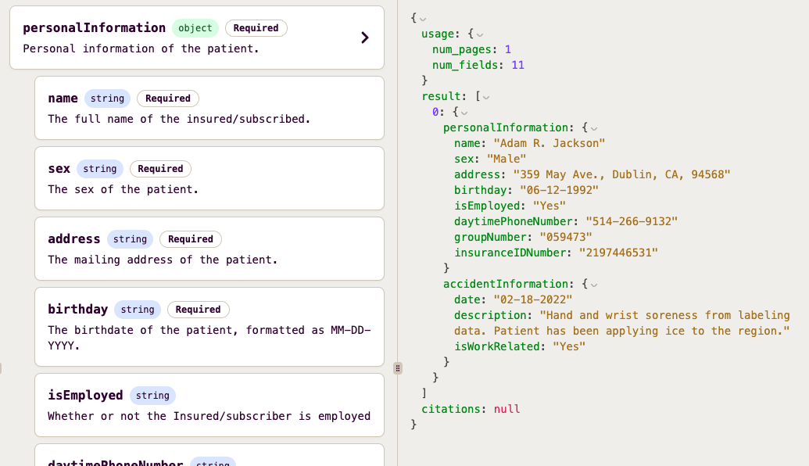Screen dimensions: 809x466
Task: Click the citations key in JSON
Action: point(452,409)
